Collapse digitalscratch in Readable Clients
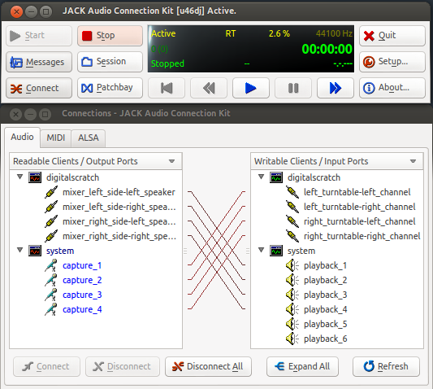The height and width of the screenshot is (389, 433). point(19,177)
